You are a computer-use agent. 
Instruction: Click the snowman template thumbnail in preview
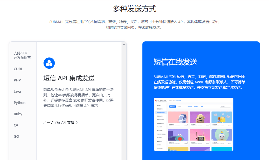[222, 135]
